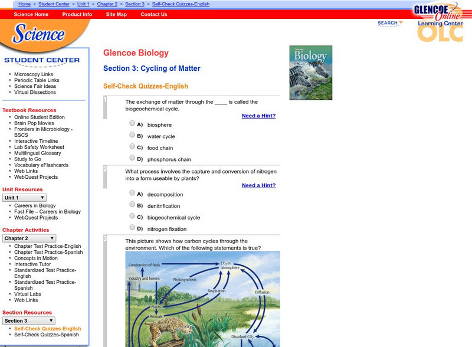Go to Science Home
The image size is (472, 347).
click(x=31, y=14)
